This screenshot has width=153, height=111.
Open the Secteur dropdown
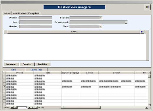point(101,18)
